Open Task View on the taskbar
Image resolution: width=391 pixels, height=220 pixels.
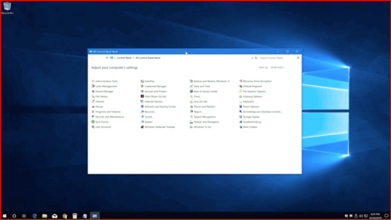point(24,216)
